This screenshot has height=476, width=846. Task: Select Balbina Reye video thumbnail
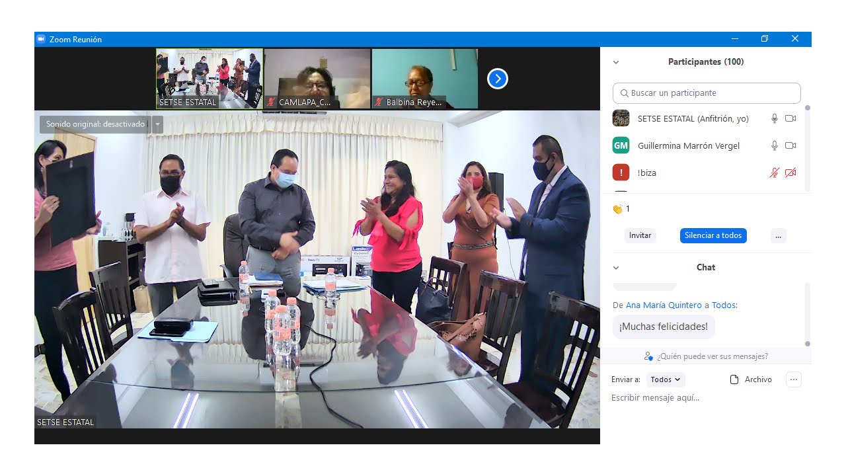425,79
